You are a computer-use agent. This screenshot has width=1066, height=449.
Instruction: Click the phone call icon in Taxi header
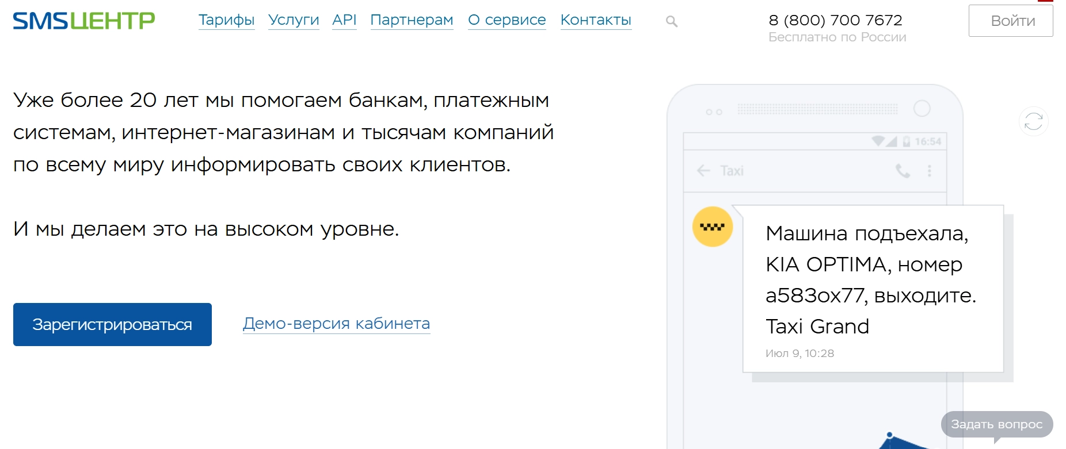(x=903, y=171)
